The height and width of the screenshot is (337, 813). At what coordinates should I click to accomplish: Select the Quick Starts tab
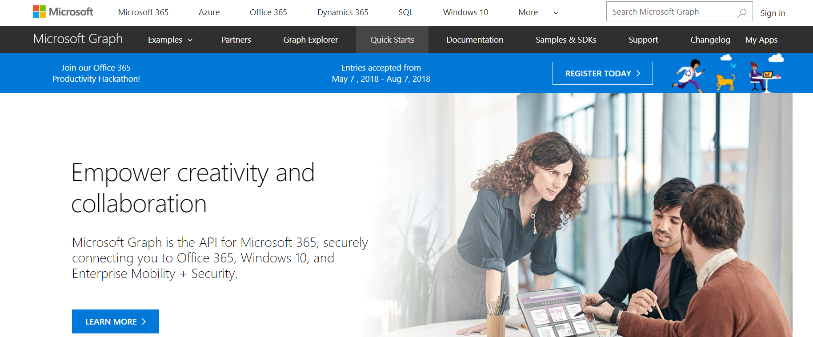392,40
